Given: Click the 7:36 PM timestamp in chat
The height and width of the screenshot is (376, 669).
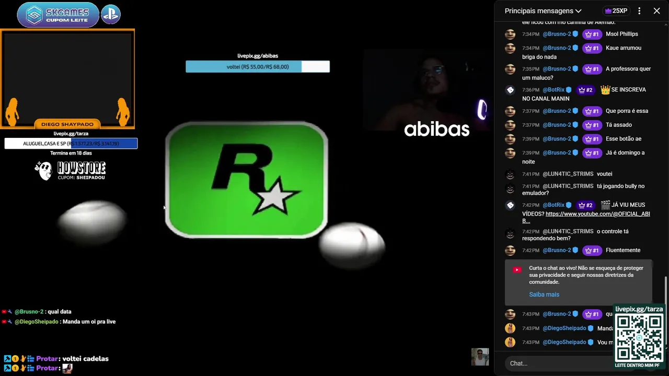Looking at the screenshot, I should tap(530, 90).
